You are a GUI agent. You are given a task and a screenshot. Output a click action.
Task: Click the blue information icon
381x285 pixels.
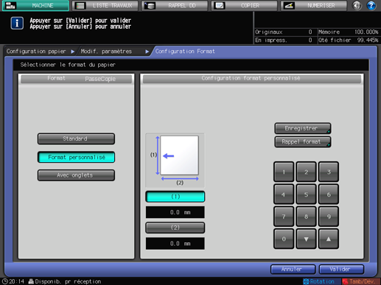point(17,23)
